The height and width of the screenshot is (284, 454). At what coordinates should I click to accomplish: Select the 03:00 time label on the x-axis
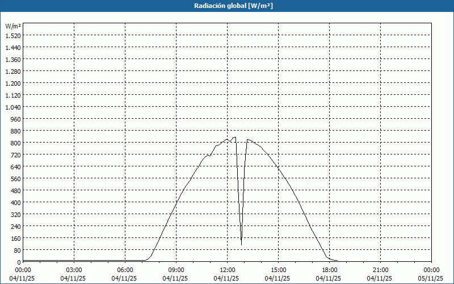pos(74,270)
